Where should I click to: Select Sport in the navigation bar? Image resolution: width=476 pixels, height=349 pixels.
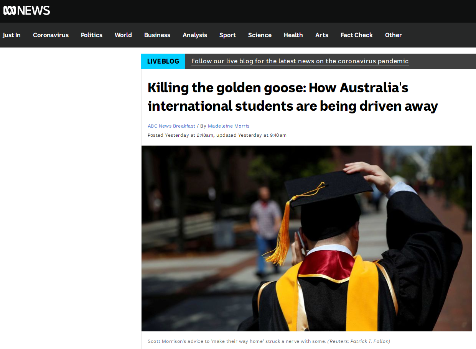pyautogui.click(x=227, y=35)
